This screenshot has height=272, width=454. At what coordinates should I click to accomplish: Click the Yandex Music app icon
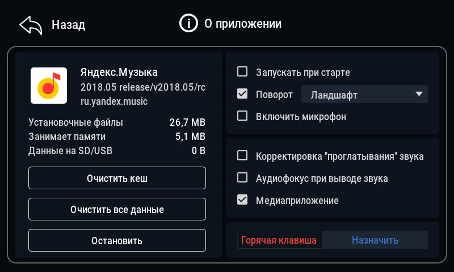pyautogui.click(x=48, y=86)
